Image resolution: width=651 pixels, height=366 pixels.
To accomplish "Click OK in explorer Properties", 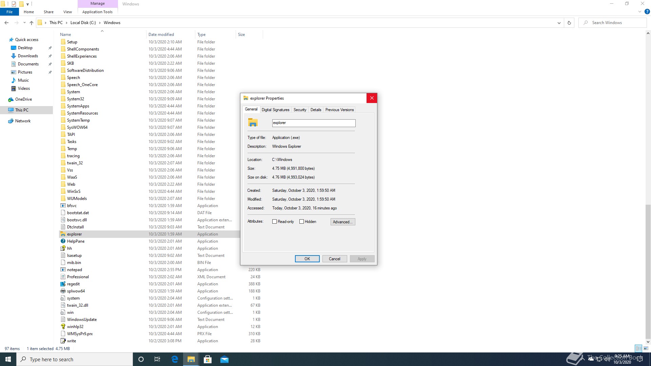I will [x=307, y=259].
